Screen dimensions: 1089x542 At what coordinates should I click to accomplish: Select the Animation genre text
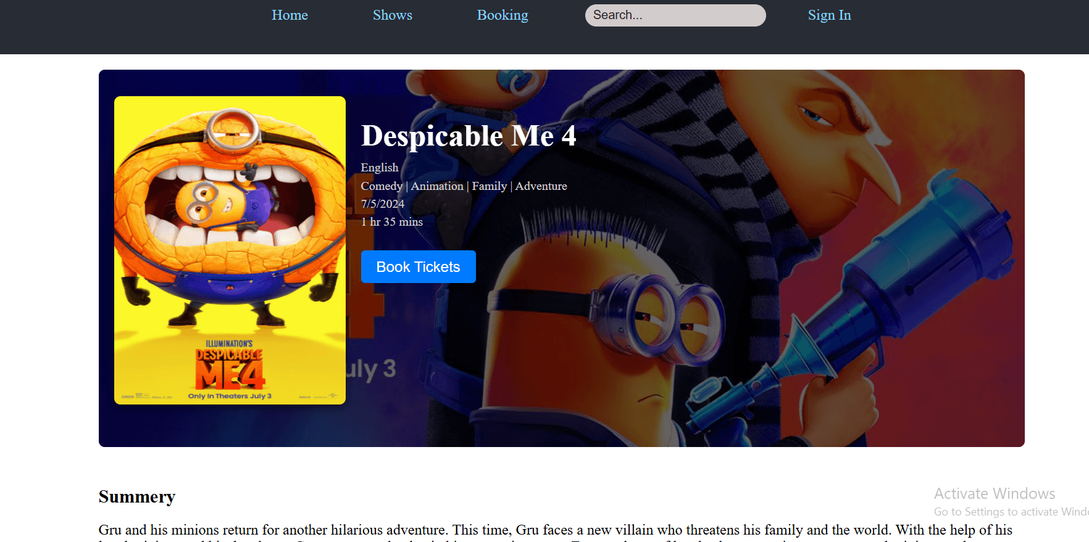pyautogui.click(x=437, y=186)
